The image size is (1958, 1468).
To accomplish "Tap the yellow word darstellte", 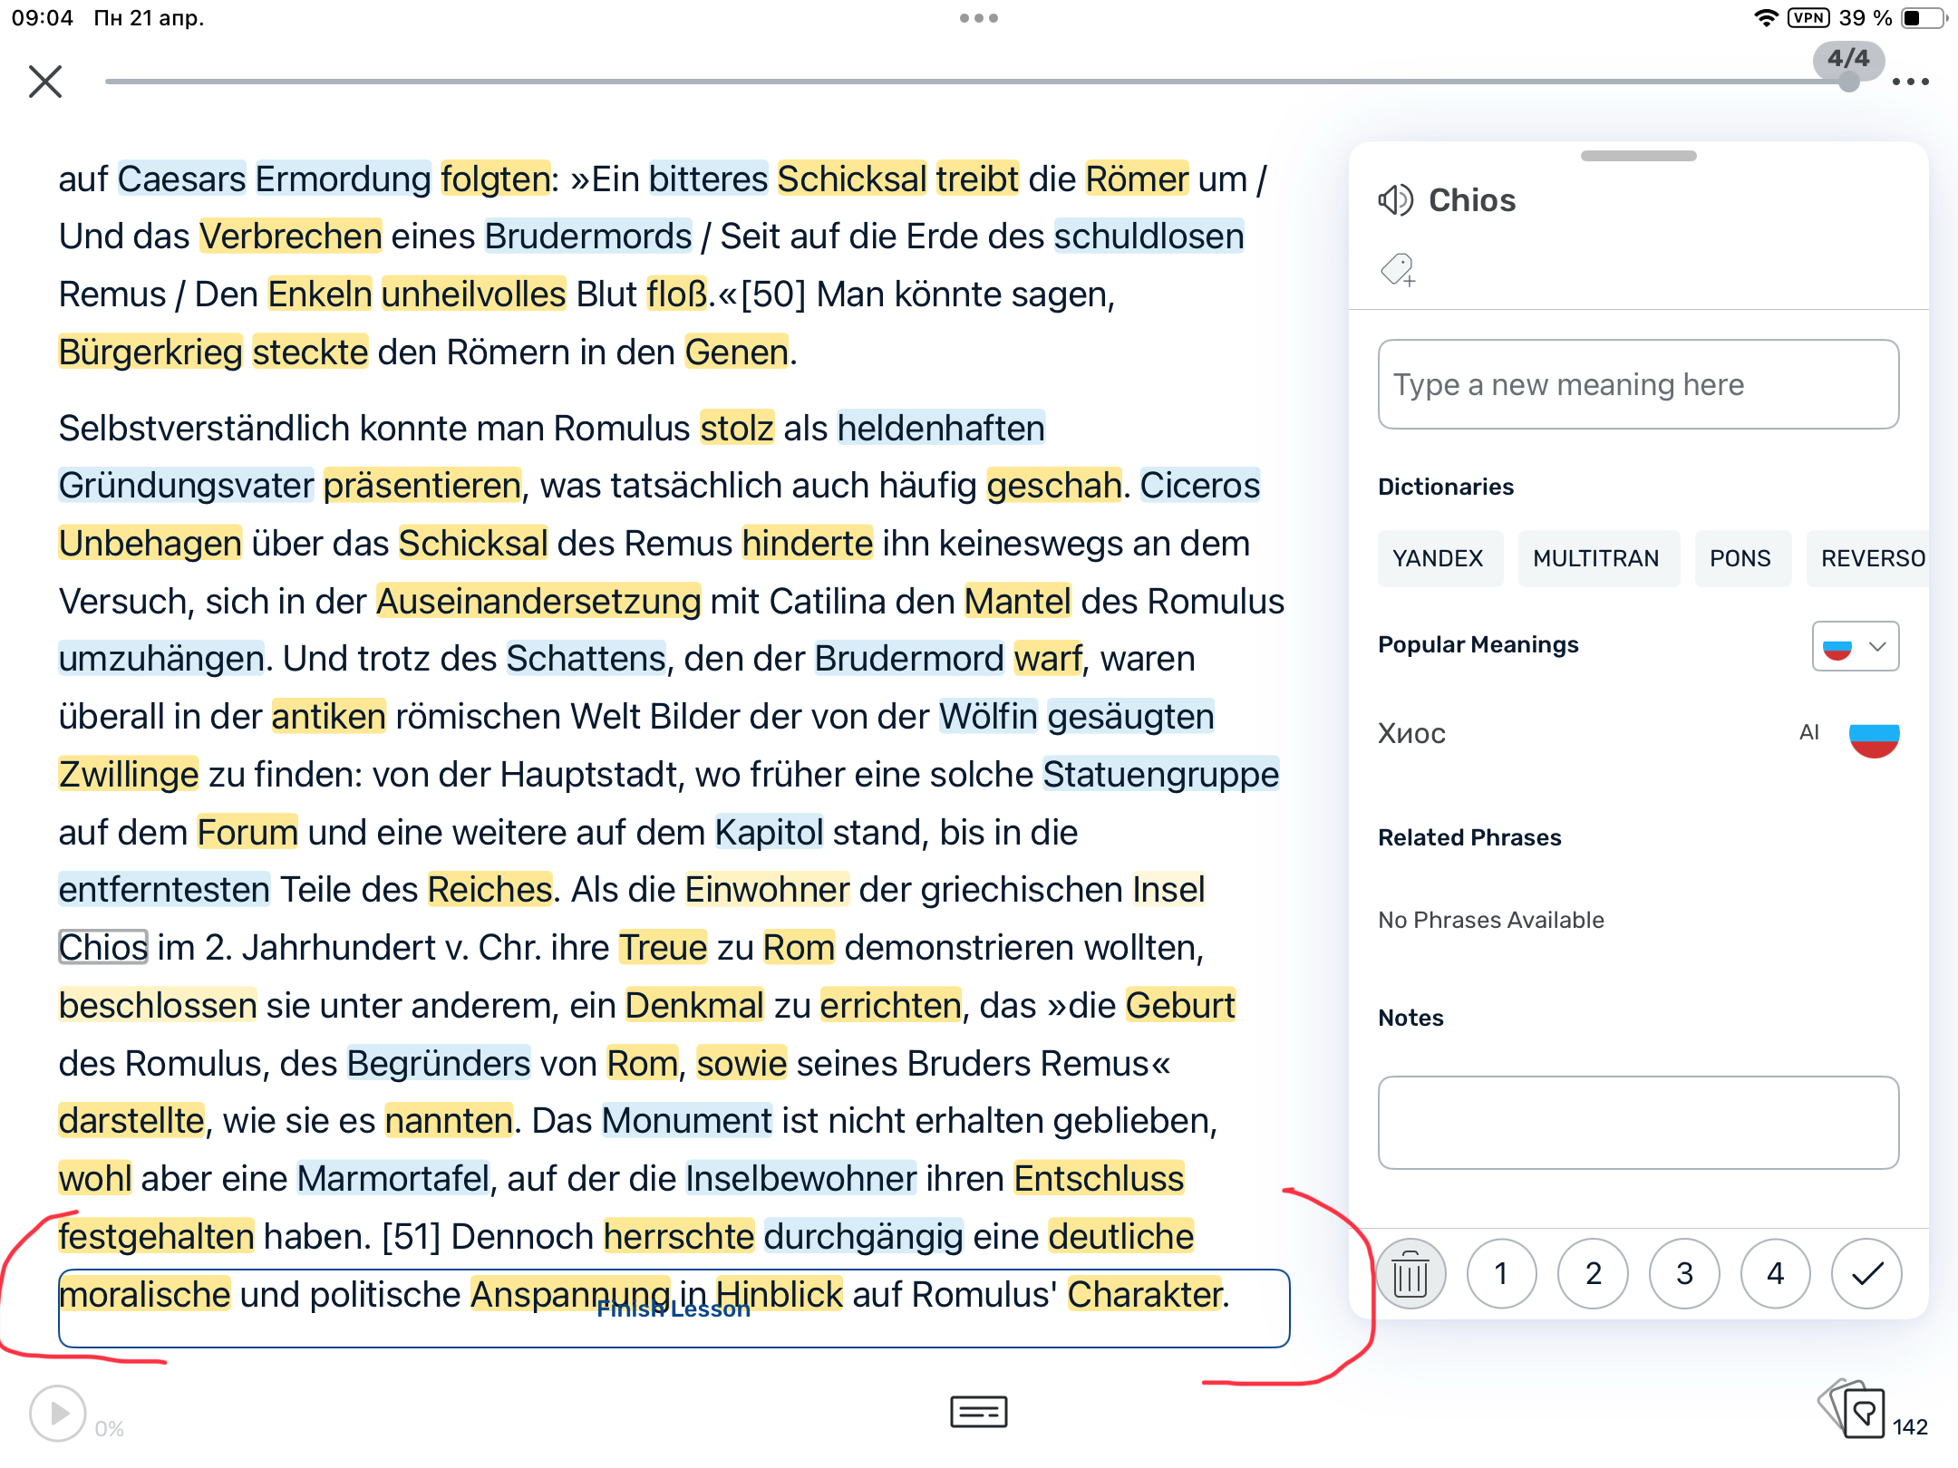I will (131, 1121).
